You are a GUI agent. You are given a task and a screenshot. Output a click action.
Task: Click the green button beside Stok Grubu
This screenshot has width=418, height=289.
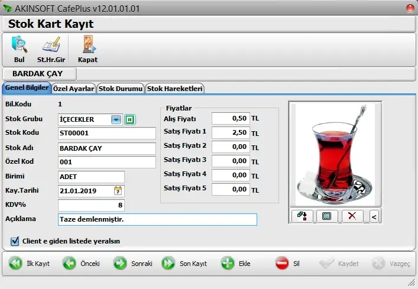point(130,119)
